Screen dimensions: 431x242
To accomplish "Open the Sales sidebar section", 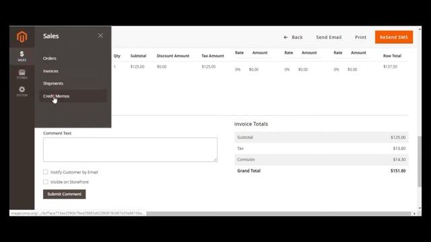I will [x=22, y=56].
